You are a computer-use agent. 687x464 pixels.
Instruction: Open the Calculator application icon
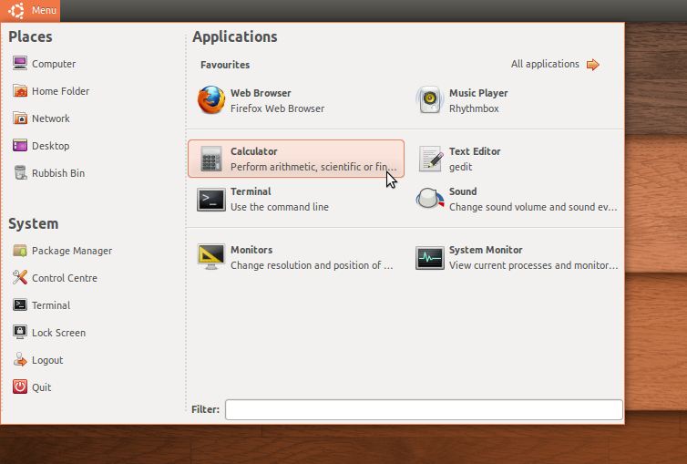[x=211, y=159]
